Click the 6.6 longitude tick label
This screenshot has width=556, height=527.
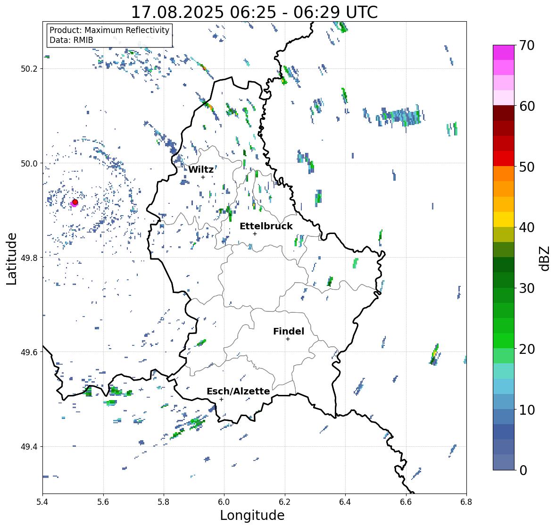click(406, 502)
